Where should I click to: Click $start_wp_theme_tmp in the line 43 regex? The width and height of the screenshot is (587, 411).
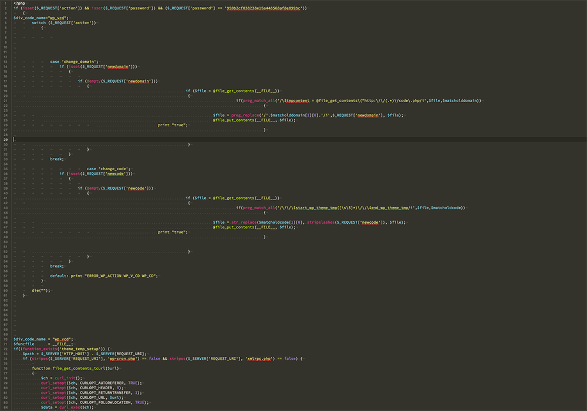[x=315, y=207]
